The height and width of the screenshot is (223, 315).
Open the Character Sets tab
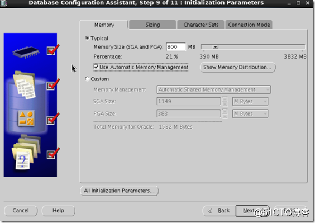(201, 25)
